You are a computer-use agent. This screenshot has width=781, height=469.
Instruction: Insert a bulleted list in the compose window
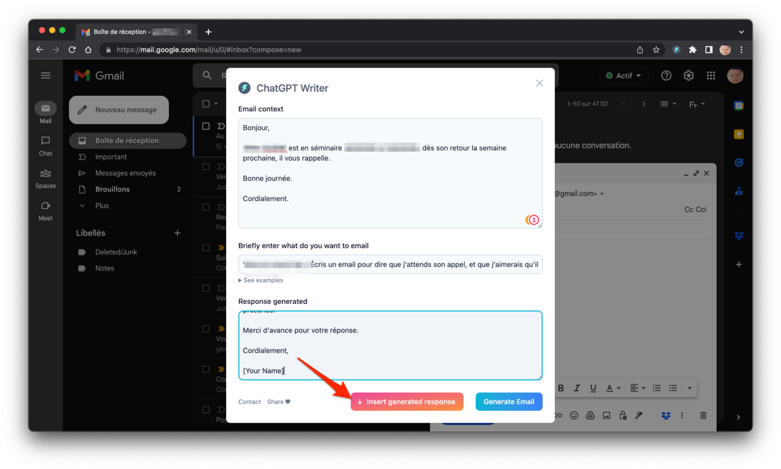[x=673, y=388]
